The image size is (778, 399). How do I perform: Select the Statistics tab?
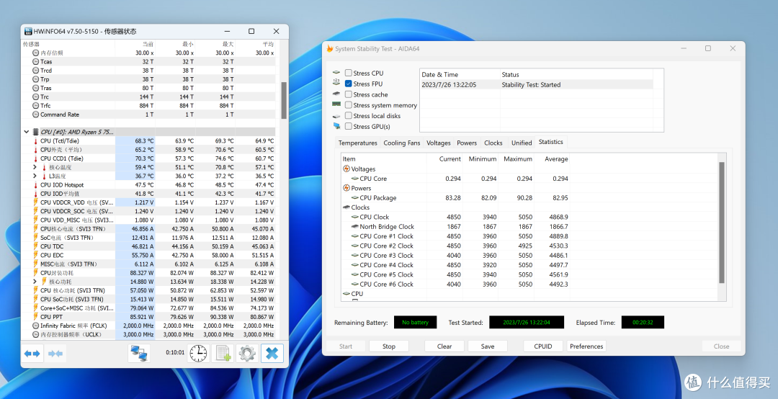(x=551, y=142)
